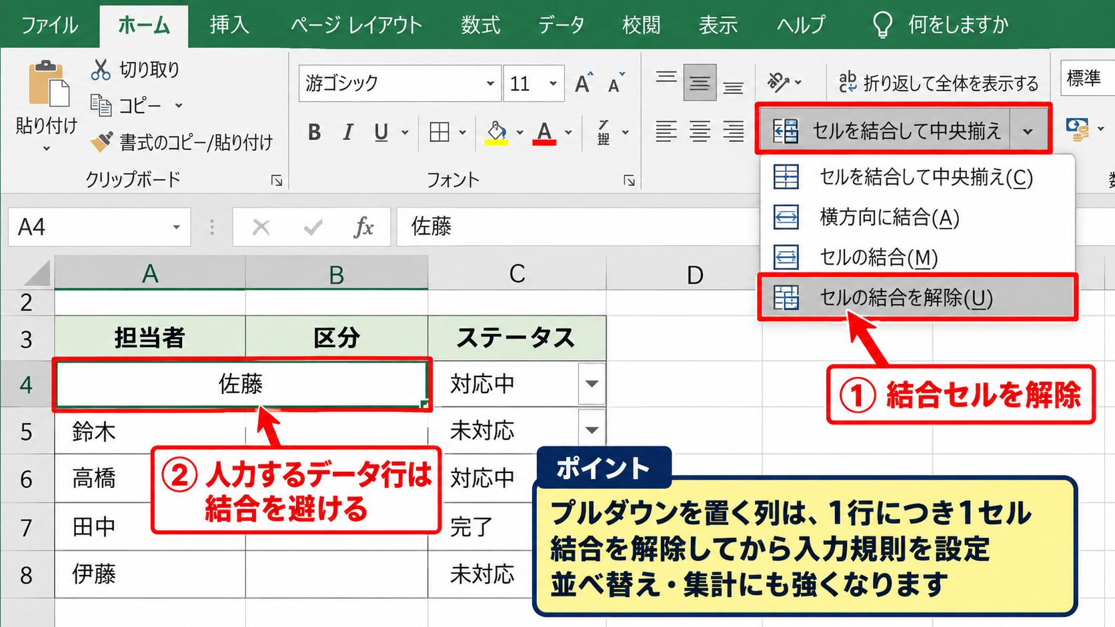Click the phonetic guide (furigana) icon
The width and height of the screenshot is (1115, 627).
click(x=604, y=133)
